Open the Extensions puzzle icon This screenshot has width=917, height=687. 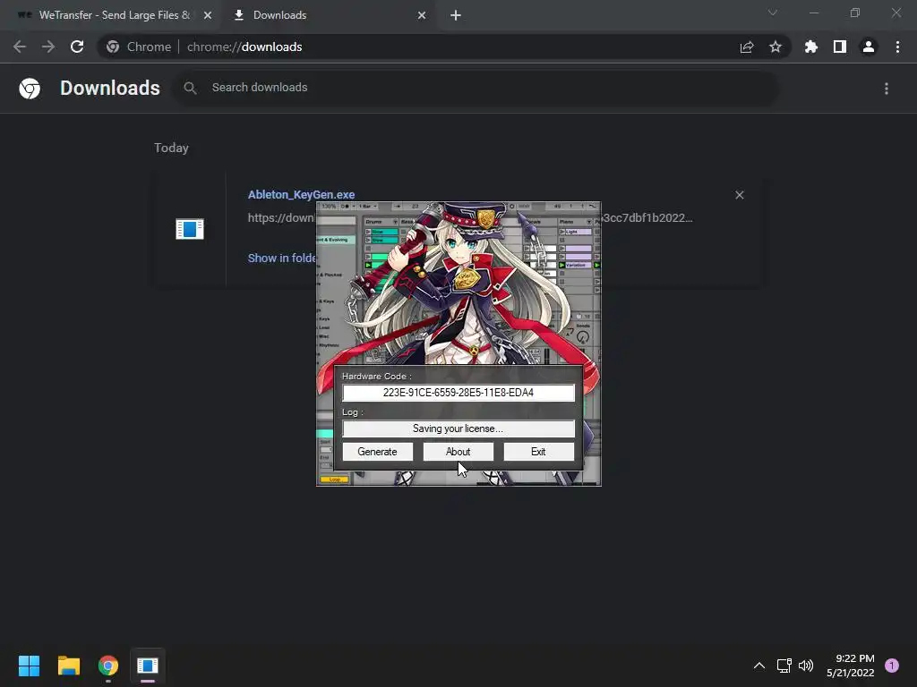(x=810, y=47)
